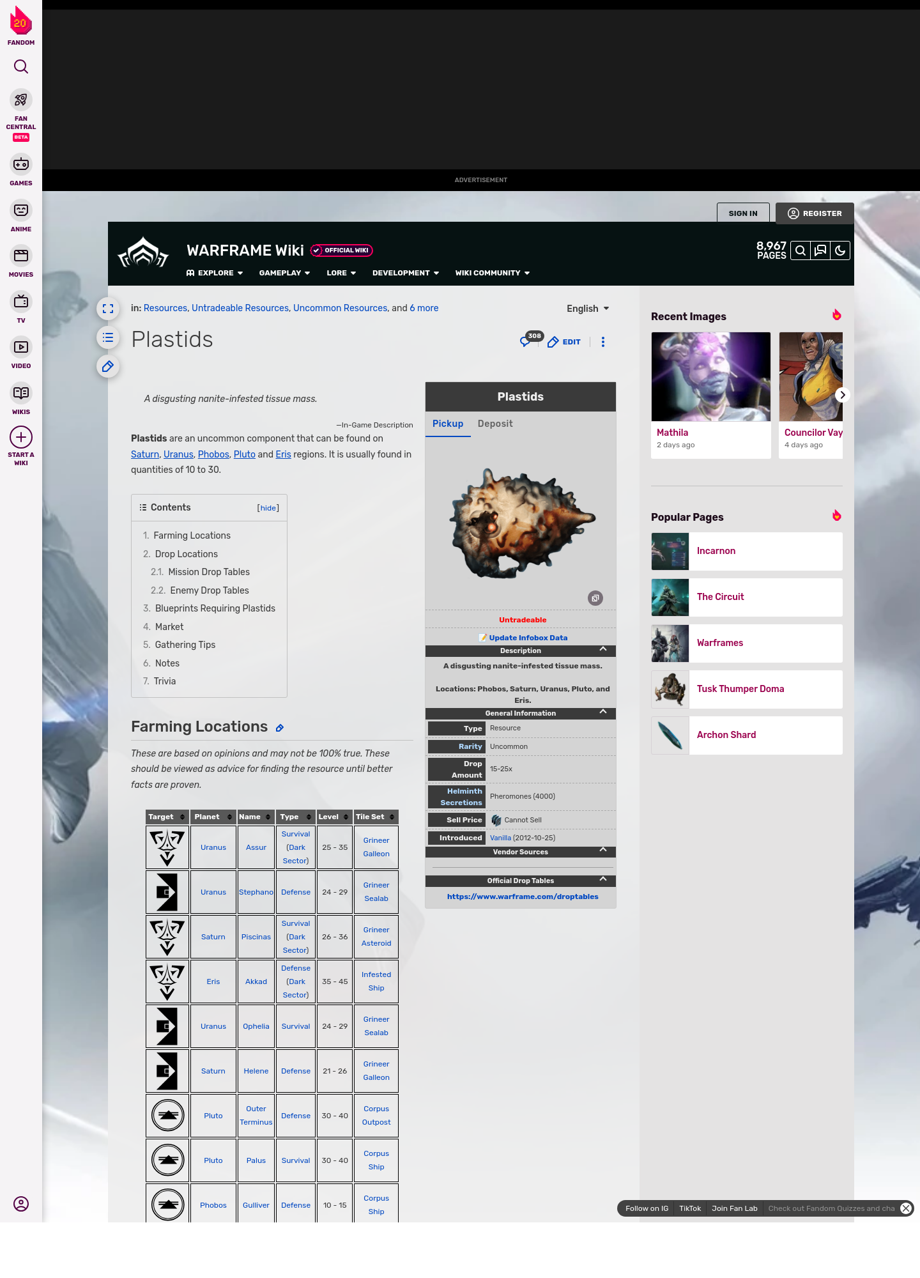Open the warframe.com droptables link
Screen dimensions: 920x1278
click(x=523, y=897)
